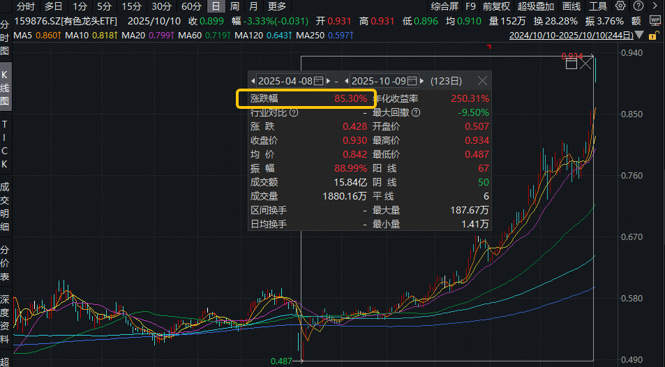Click the square icon above the selection range
This screenshot has width=665, height=367.
(x=571, y=63)
